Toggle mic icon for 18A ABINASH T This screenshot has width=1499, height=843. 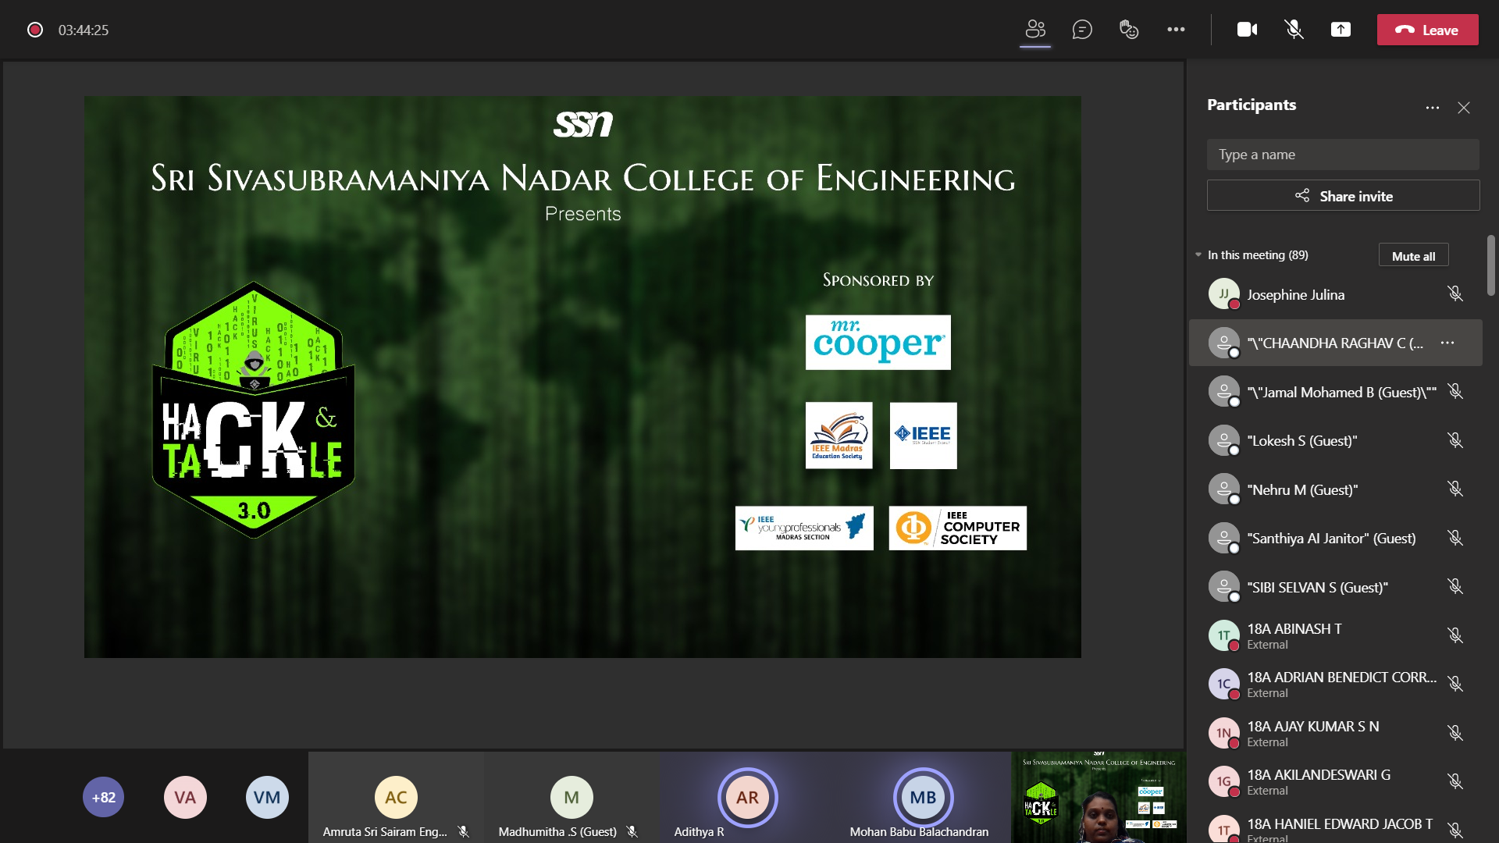tap(1455, 636)
